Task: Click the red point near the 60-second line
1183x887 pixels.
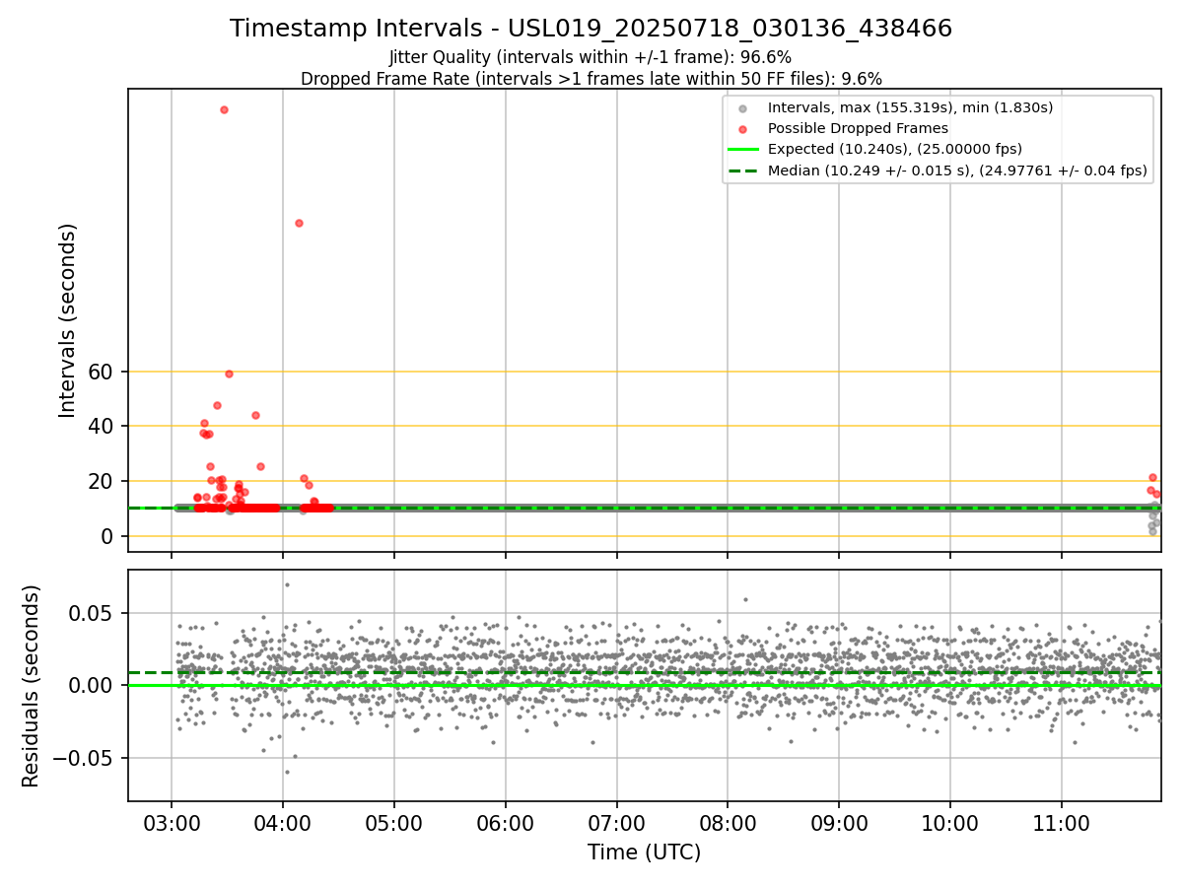Action: click(229, 374)
